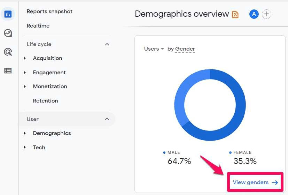The width and height of the screenshot is (288, 195).
Task: Add comparison with the plus circle icon
Action: [266, 14]
